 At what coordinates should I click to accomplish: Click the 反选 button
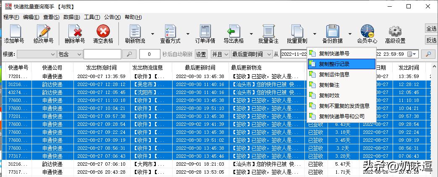(x=431, y=40)
